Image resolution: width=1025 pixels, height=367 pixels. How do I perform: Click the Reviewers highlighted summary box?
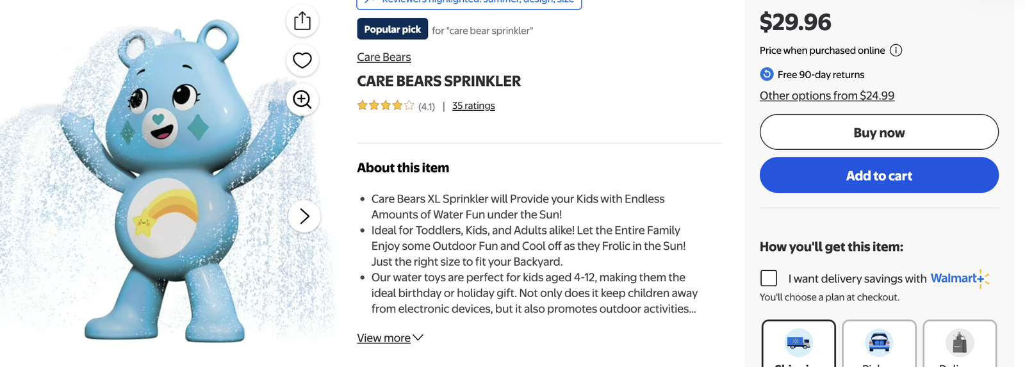pyautogui.click(x=469, y=3)
